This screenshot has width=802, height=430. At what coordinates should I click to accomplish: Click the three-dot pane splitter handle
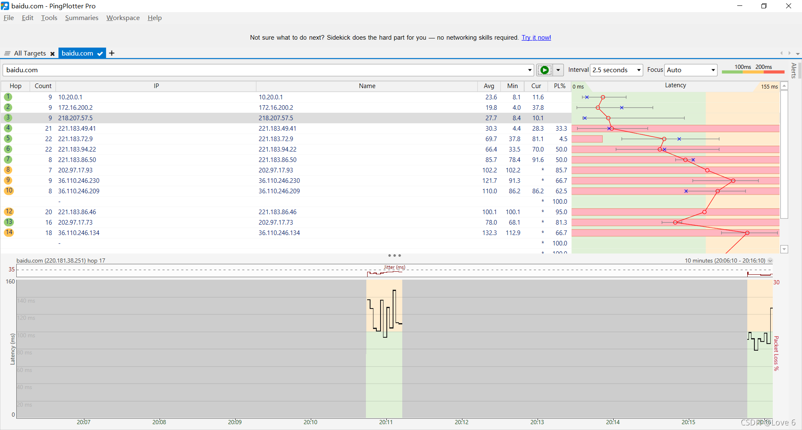[394, 255]
